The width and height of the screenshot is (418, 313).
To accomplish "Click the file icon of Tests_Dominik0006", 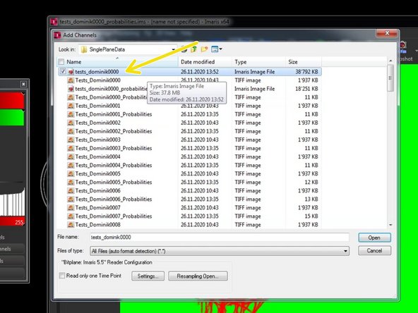I will click(71, 191).
